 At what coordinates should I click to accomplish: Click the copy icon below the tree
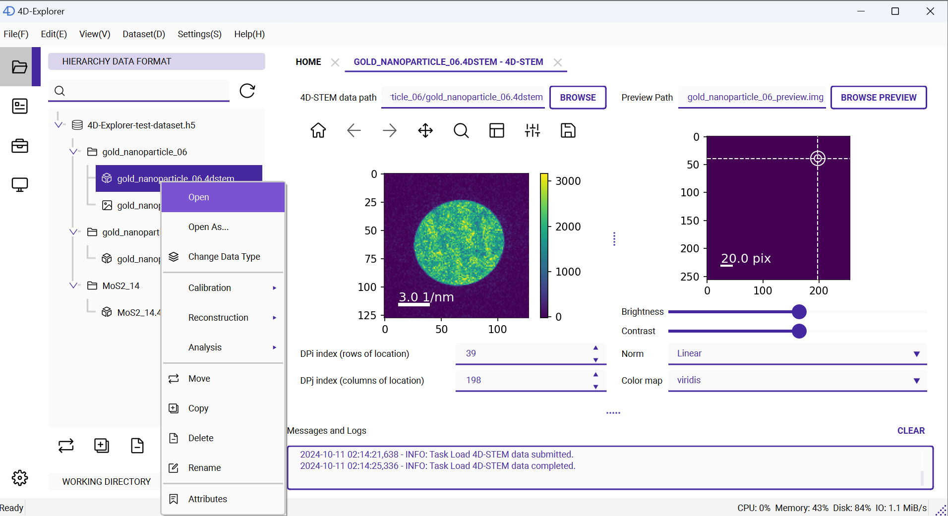pyautogui.click(x=102, y=446)
